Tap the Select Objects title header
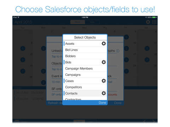The width and height of the screenshot is (170, 127). pos(85,37)
